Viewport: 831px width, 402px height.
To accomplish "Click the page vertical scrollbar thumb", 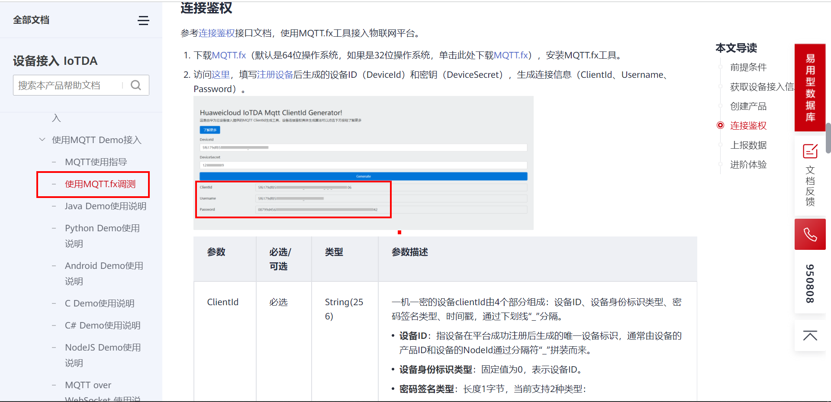I will [x=828, y=138].
